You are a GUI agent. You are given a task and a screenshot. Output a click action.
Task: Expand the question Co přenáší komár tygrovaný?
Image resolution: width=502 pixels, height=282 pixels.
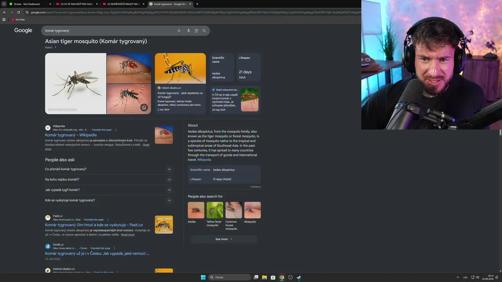[109, 169]
